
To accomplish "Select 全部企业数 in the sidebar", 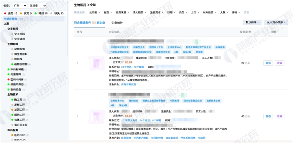I will pyautogui.click(x=34, y=19).
